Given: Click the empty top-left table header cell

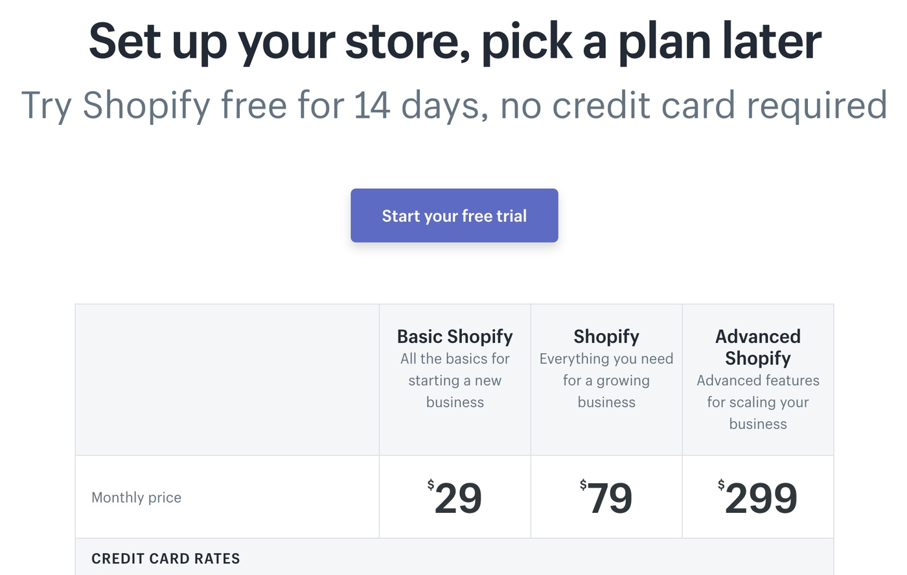Looking at the screenshot, I should tap(227, 380).
